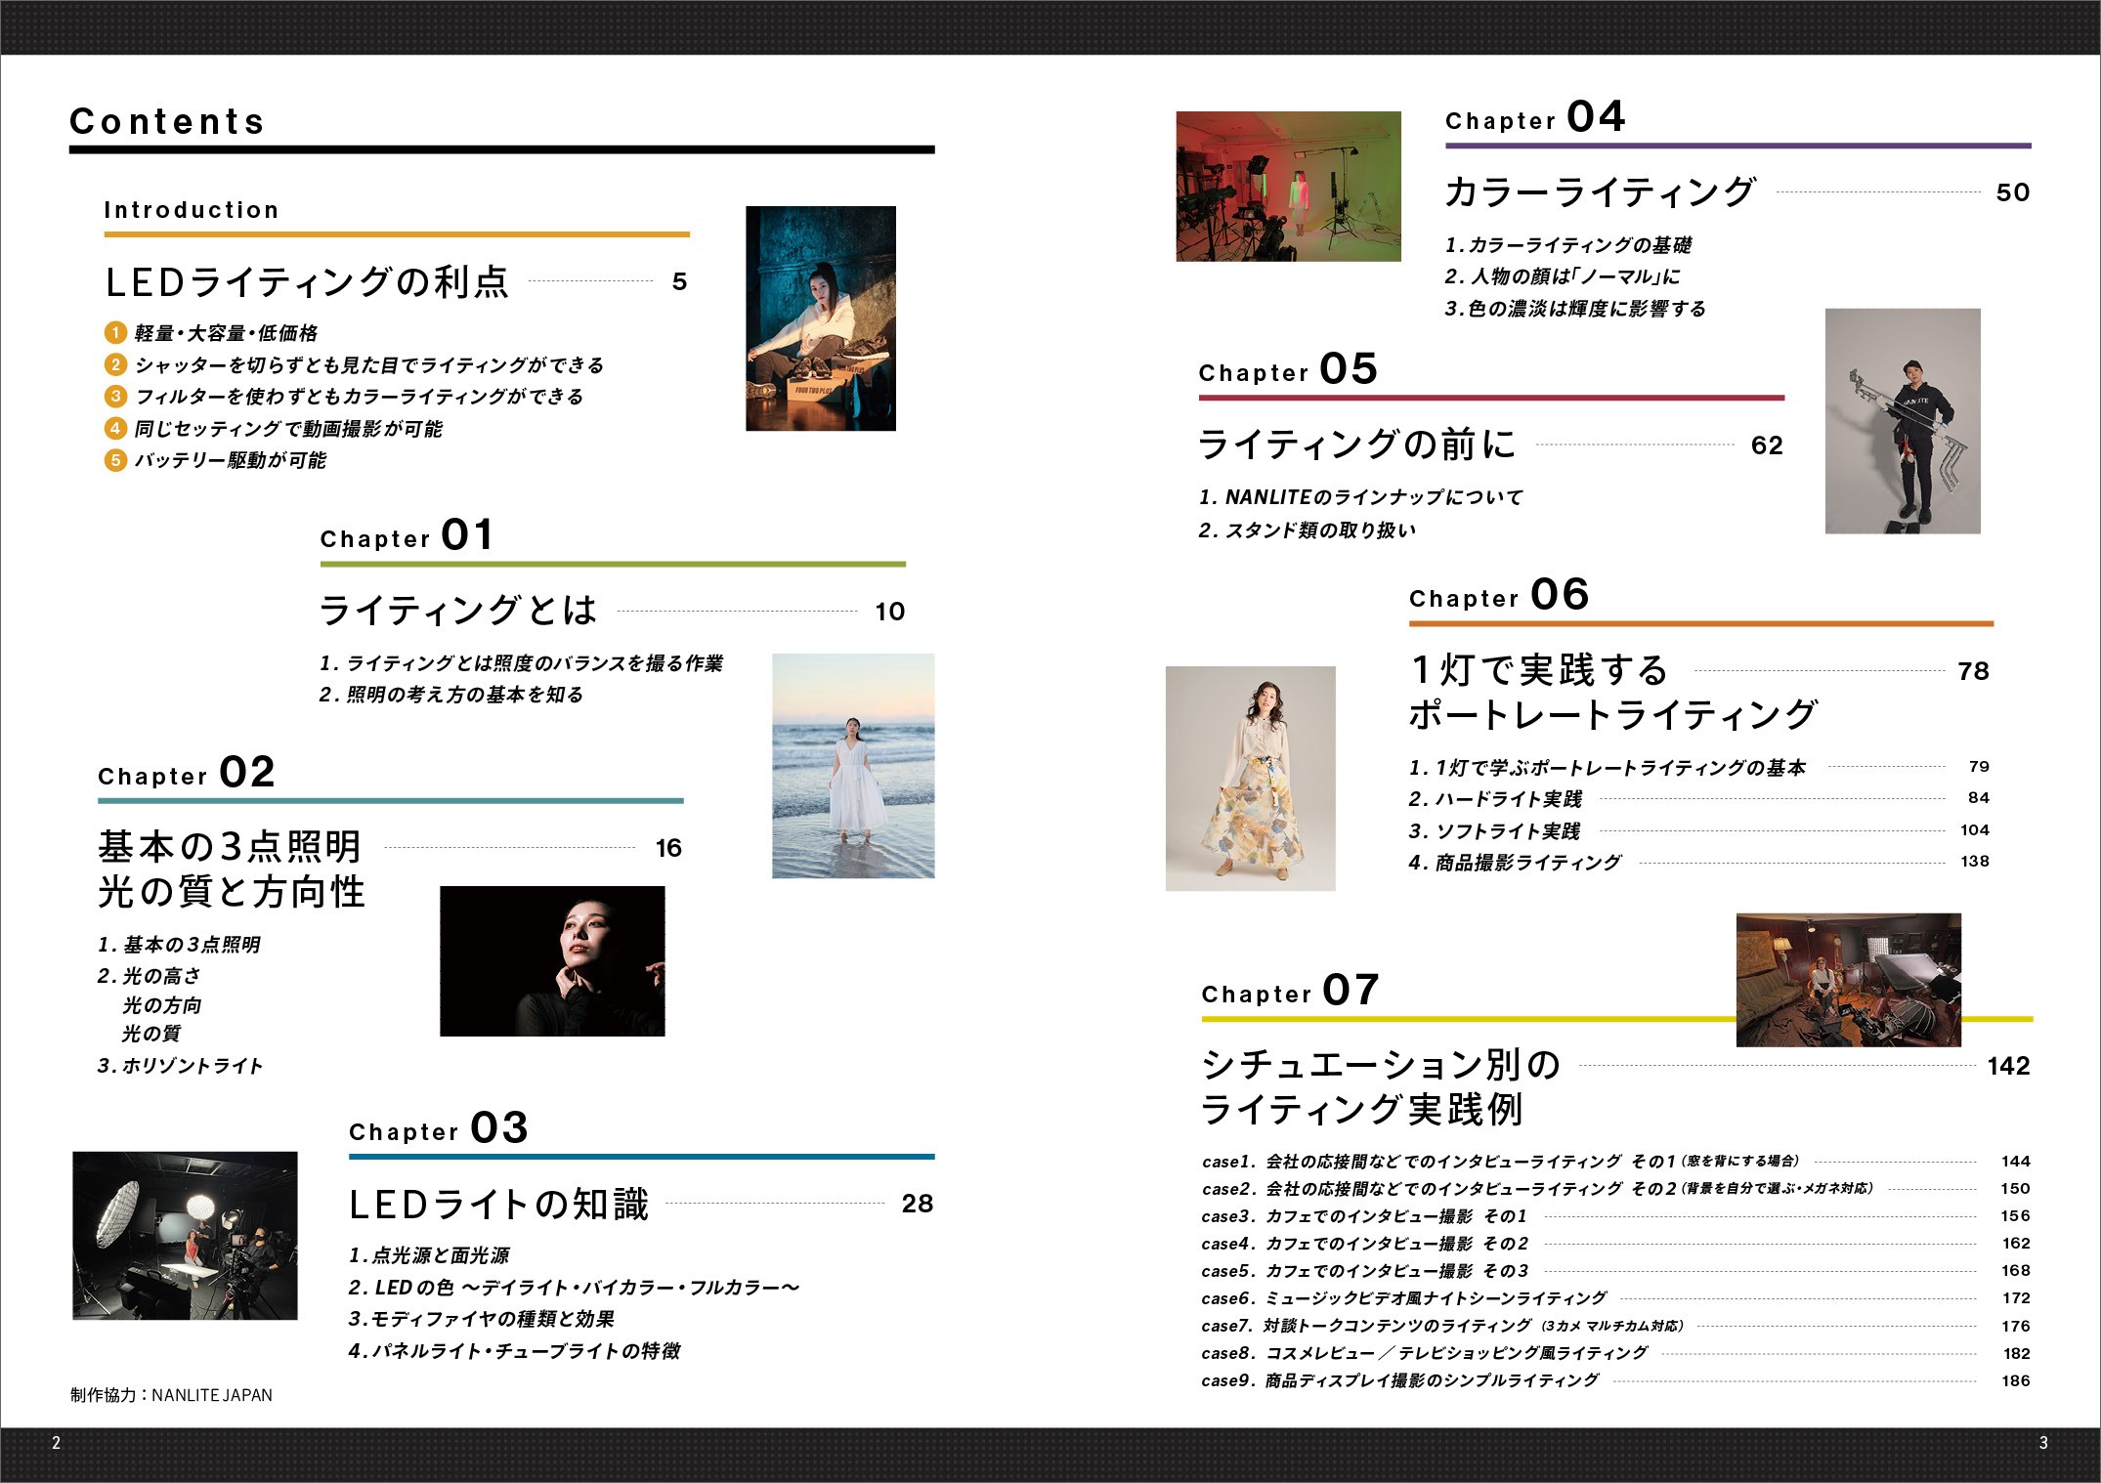Click the orange number 4 bullet icon

point(115,428)
